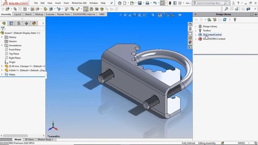This screenshot has width=258, height=145.
Task: Click Add File Location icon in the Design Library
Action: coord(214,20)
